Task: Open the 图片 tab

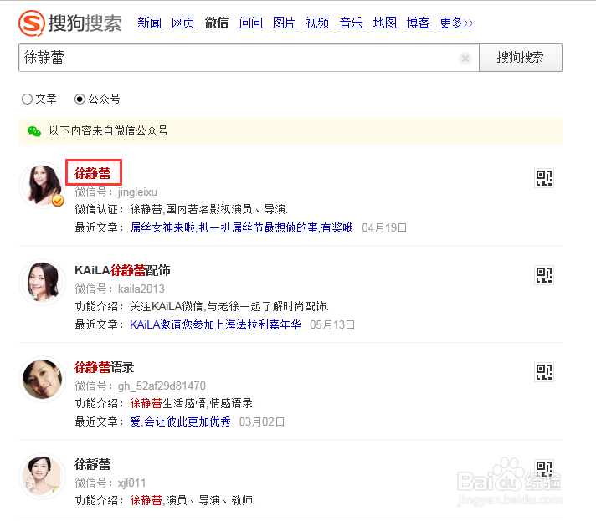Action: 284,23
